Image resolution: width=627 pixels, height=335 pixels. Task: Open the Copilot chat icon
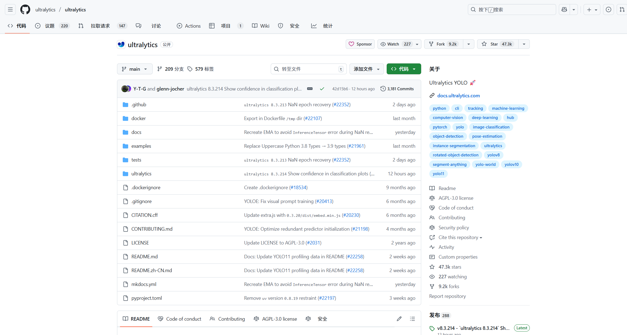pyautogui.click(x=564, y=9)
